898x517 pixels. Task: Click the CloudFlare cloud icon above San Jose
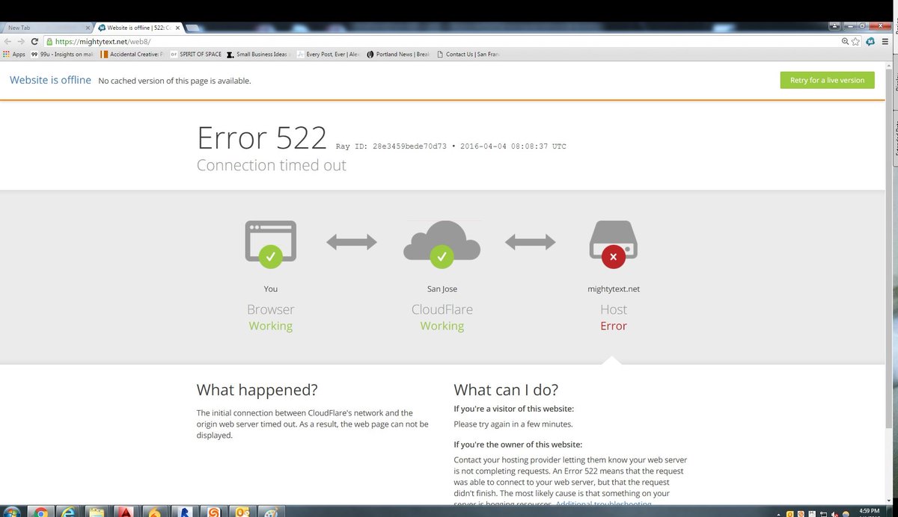tap(442, 243)
